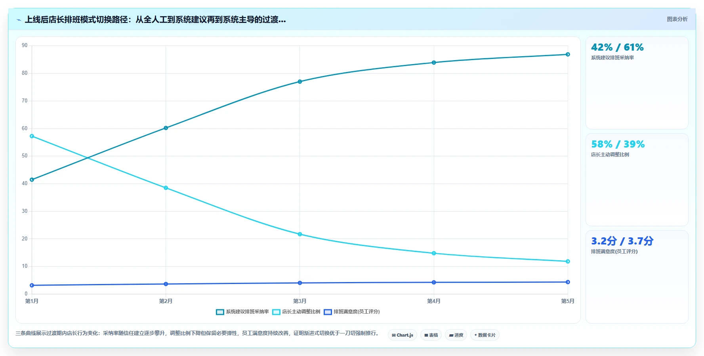Click the 3.2分 / 3.7分 stat value
Viewport: 704px width, 356px height.
coord(622,241)
